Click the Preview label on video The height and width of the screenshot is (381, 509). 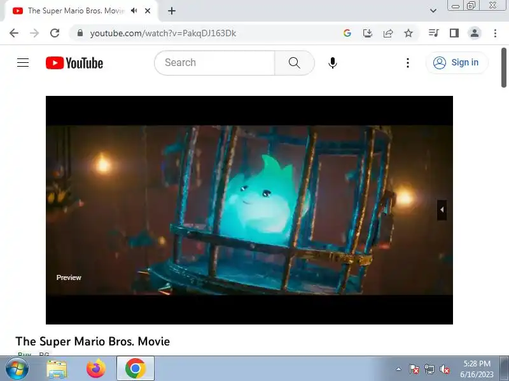pyautogui.click(x=69, y=277)
